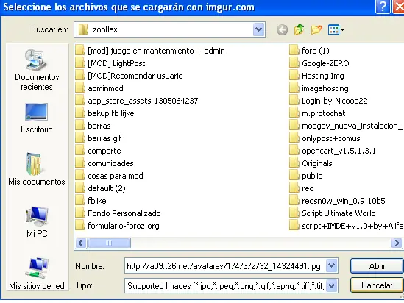The height and width of the screenshot is (303, 404).
Task: Click the help question mark button
Action: (x=383, y=6)
